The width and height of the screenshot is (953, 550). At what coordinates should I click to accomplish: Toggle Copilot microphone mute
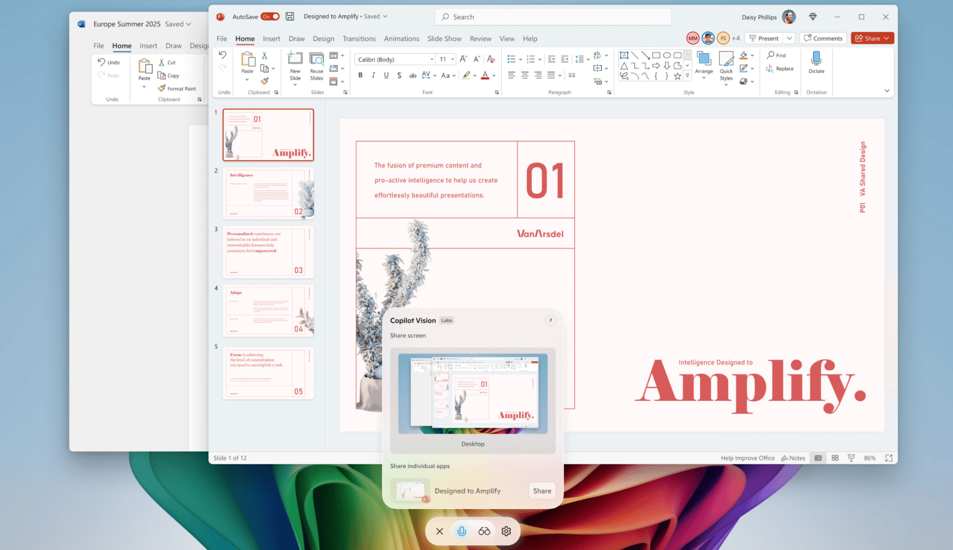[461, 531]
